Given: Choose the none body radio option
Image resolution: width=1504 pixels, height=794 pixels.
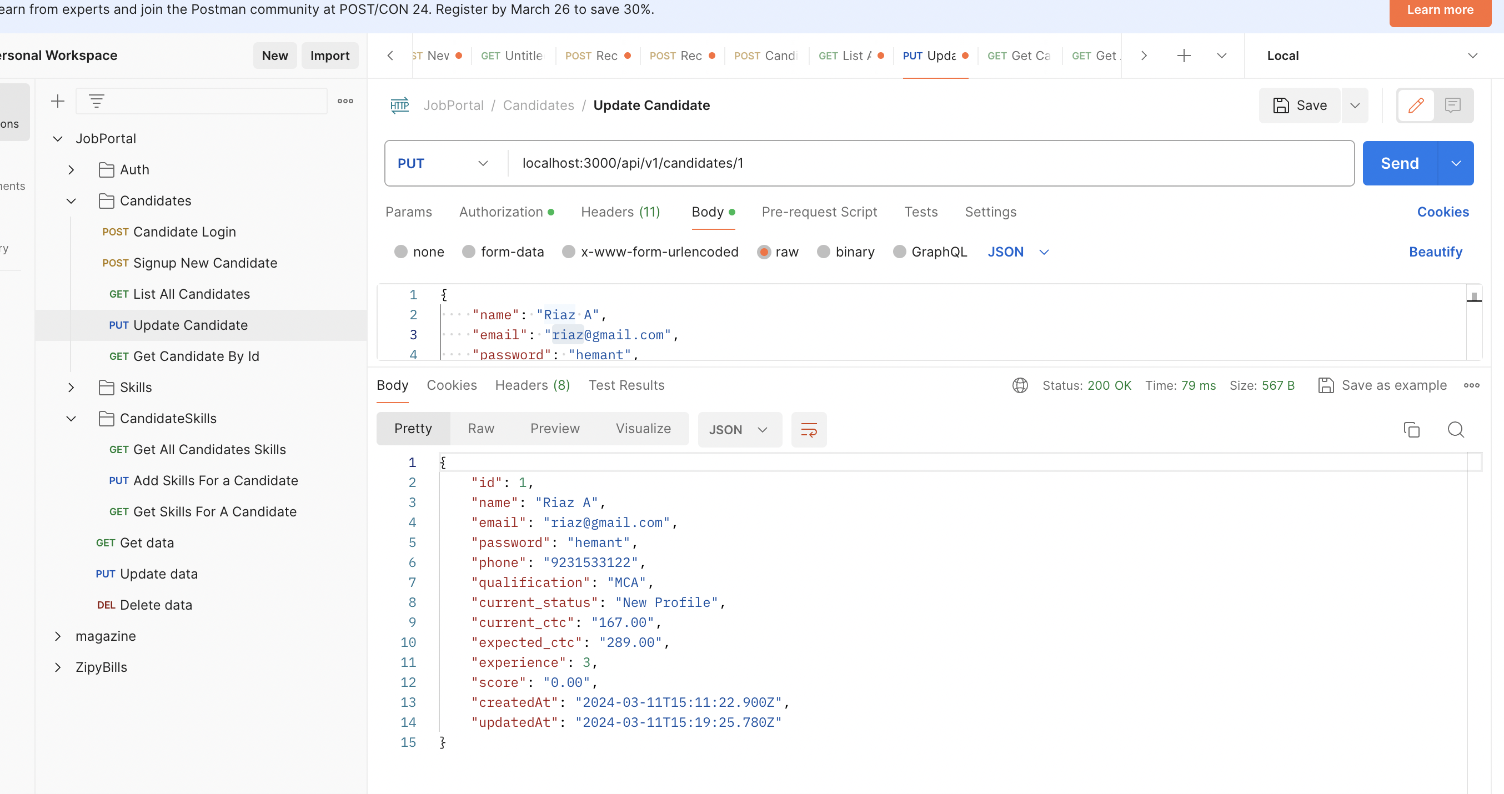Looking at the screenshot, I should 400,252.
